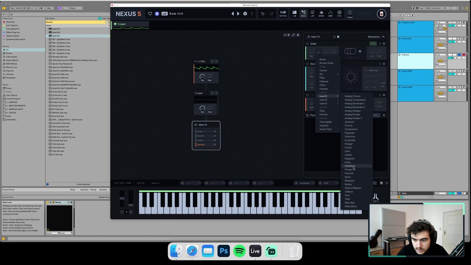471x265 pixels.
Task: Select Puncher slot in Main FX node
Action: coord(206,145)
